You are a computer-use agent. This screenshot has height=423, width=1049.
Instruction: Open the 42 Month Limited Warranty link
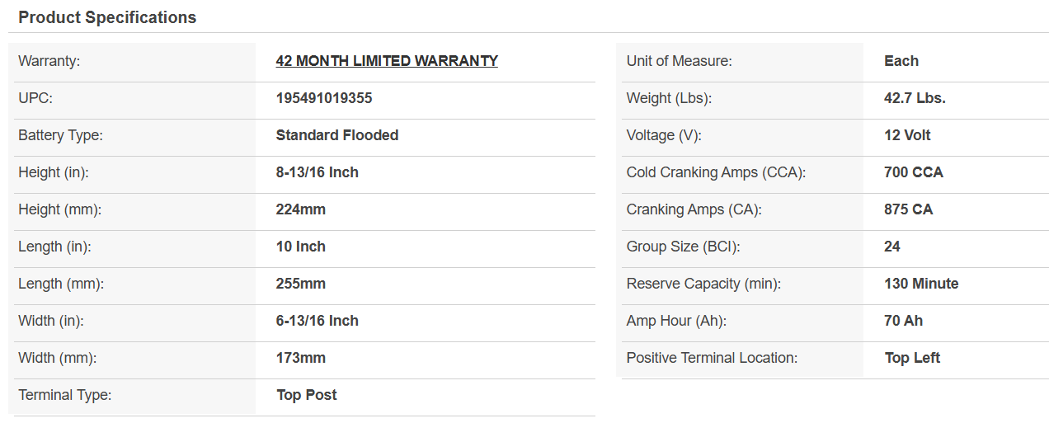(387, 61)
